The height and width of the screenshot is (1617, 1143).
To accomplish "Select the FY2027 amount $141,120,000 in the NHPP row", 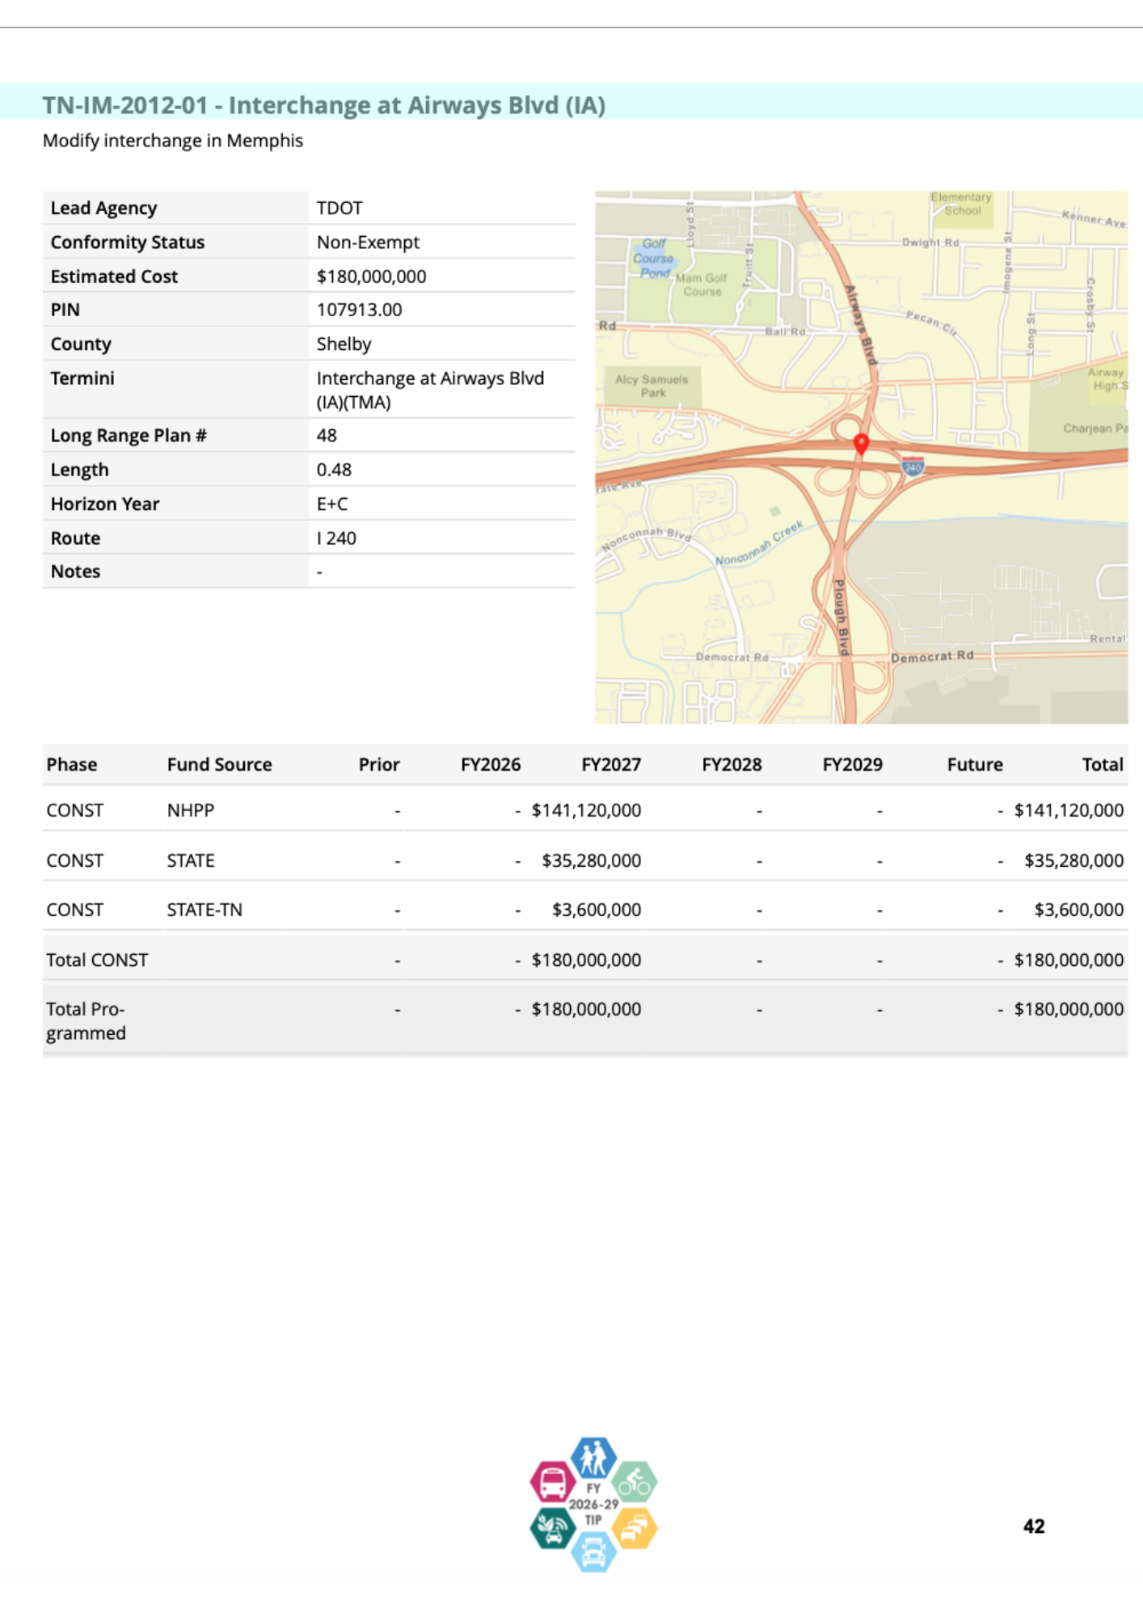I will coord(586,810).
